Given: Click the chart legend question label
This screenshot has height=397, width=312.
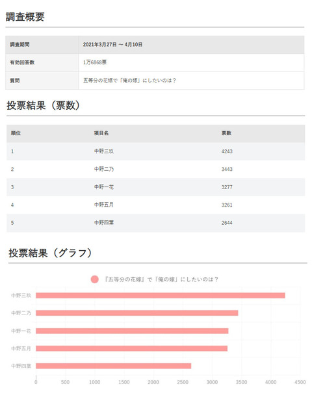Looking at the screenshot, I should point(161,279).
